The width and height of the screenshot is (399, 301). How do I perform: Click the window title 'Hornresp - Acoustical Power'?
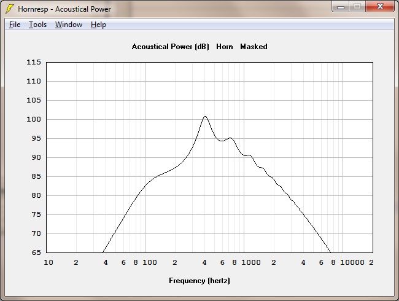64,9
